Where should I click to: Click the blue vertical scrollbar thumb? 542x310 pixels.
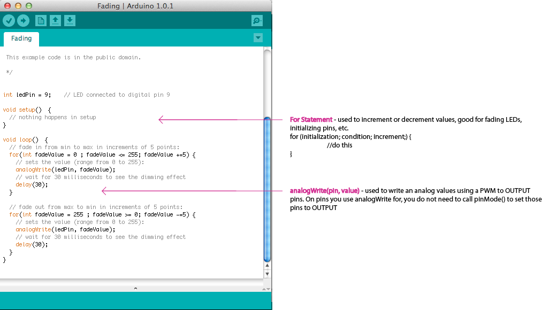(267, 189)
